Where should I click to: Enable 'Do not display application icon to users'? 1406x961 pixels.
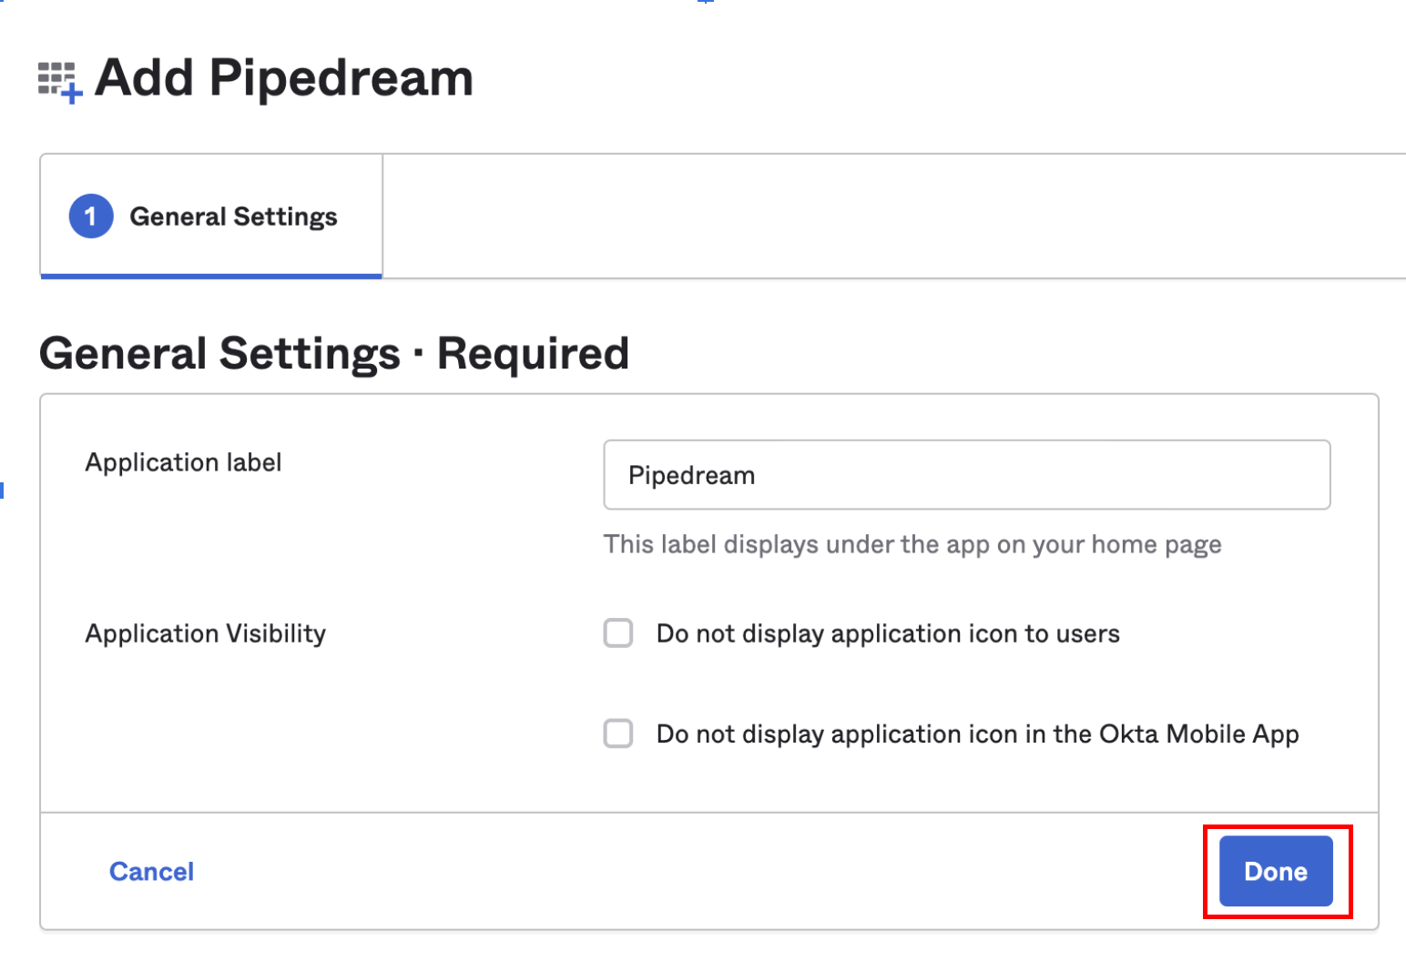click(618, 632)
